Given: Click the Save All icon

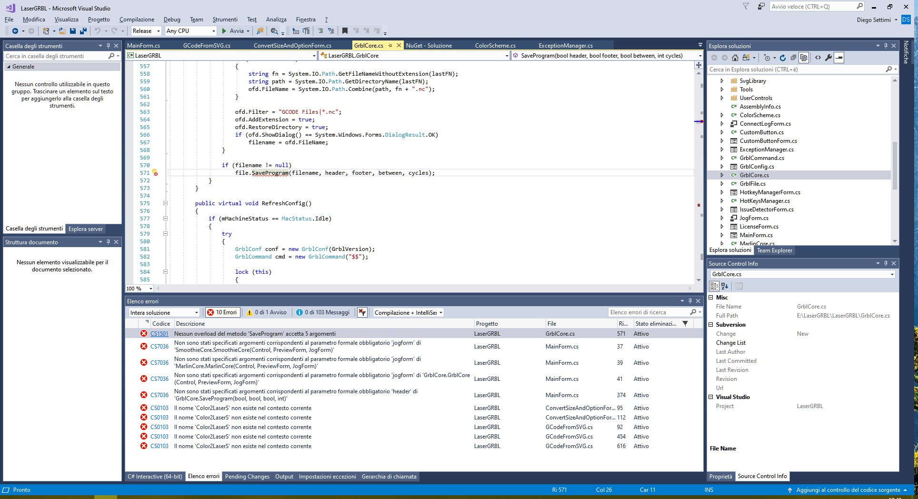Looking at the screenshot, I should pos(83,31).
